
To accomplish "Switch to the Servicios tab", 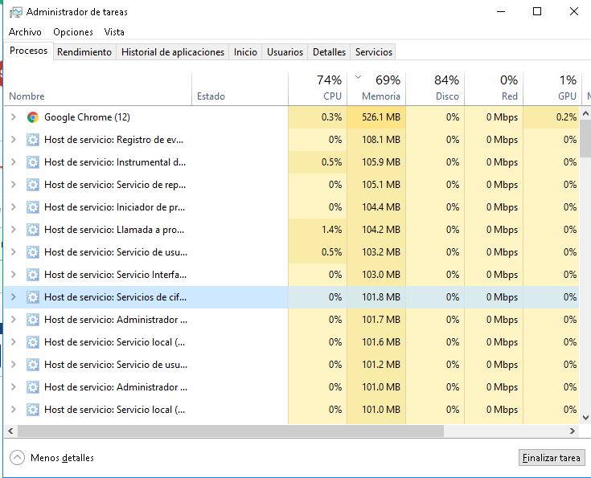I will pyautogui.click(x=374, y=52).
